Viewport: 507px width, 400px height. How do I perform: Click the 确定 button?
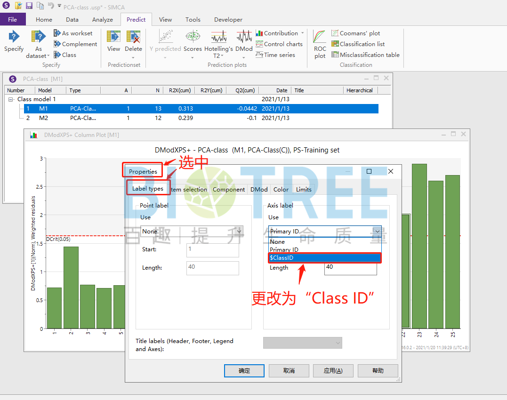[x=244, y=371]
